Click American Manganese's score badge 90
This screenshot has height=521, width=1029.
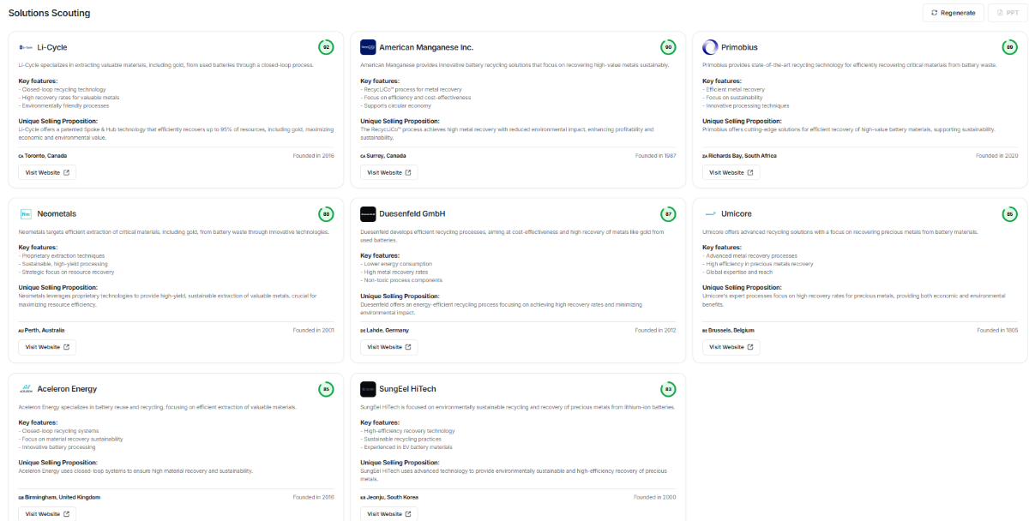[668, 47]
